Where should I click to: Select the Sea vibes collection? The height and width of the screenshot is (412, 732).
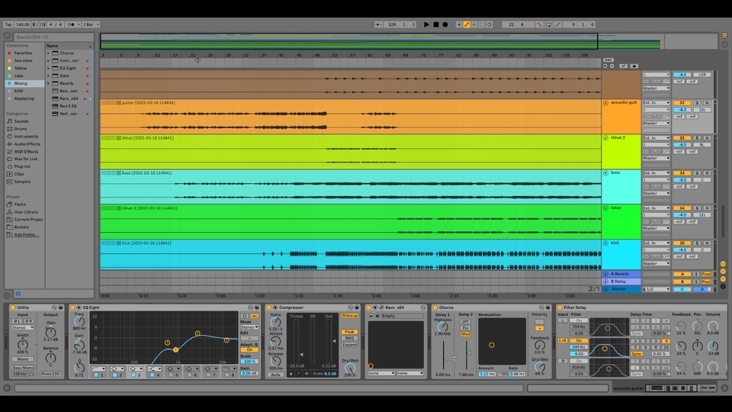[23, 61]
